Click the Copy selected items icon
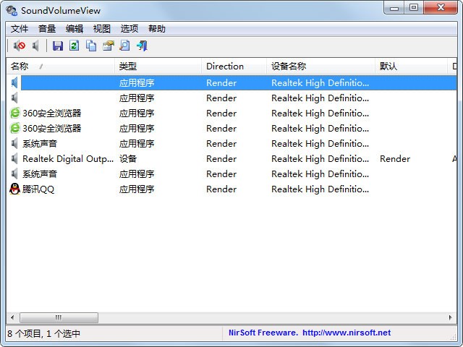Screen dimensions: 463x347 click(91, 46)
